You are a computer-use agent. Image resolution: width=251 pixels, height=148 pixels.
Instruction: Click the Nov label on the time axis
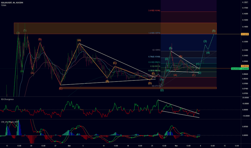click(176, 146)
